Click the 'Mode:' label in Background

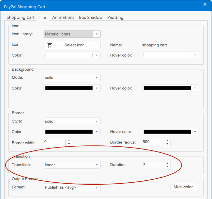pyautogui.click(x=17, y=77)
